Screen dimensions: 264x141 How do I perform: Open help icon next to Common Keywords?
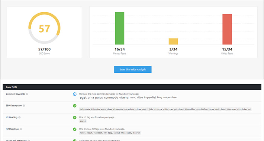coord(27,94)
